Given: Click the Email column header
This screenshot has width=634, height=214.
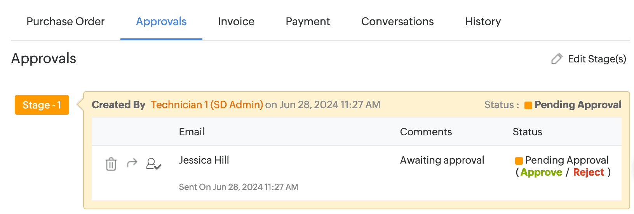Looking at the screenshot, I should tap(192, 132).
